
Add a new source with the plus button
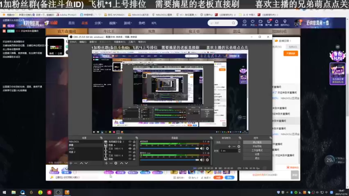coord(106,163)
